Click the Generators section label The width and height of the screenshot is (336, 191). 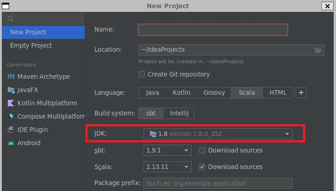[22, 65]
